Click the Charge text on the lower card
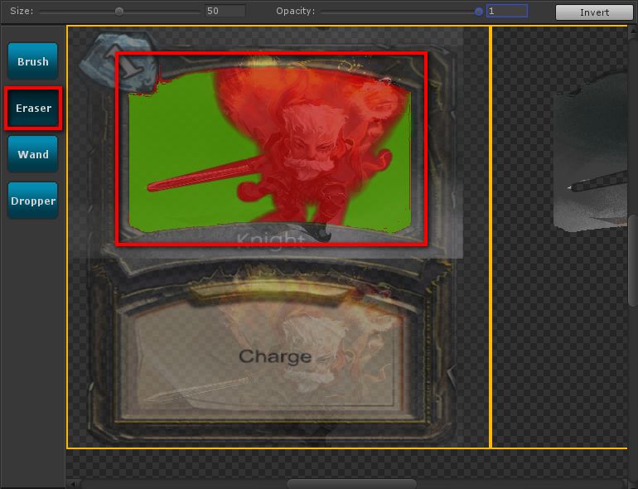 point(275,356)
